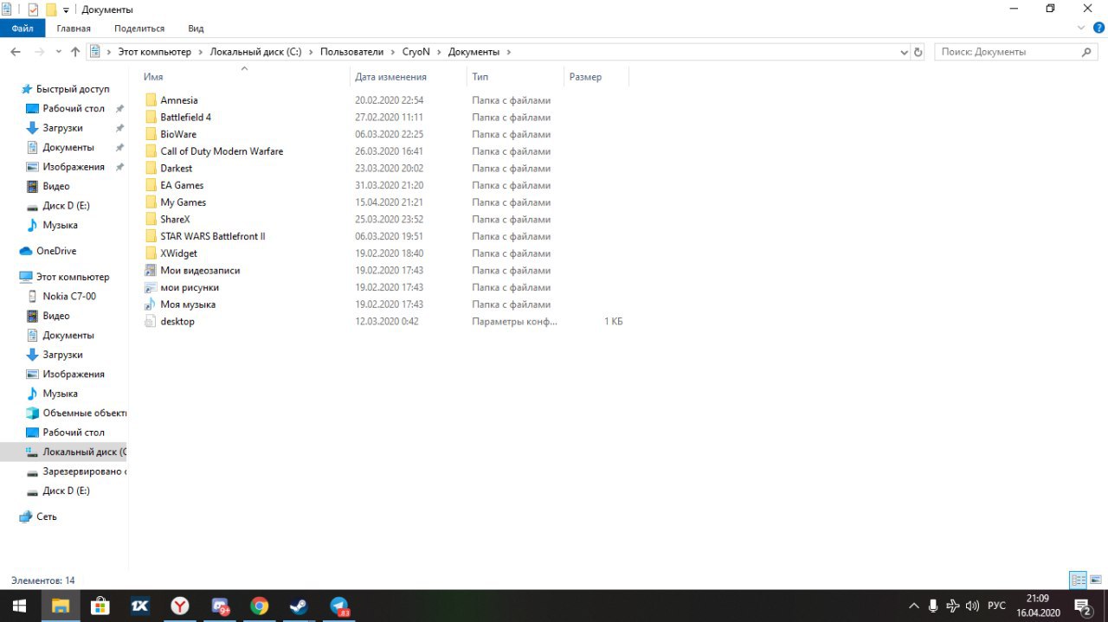Launch Yandex Browser from taskbar
1108x622 pixels.
click(x=179, y=606)
